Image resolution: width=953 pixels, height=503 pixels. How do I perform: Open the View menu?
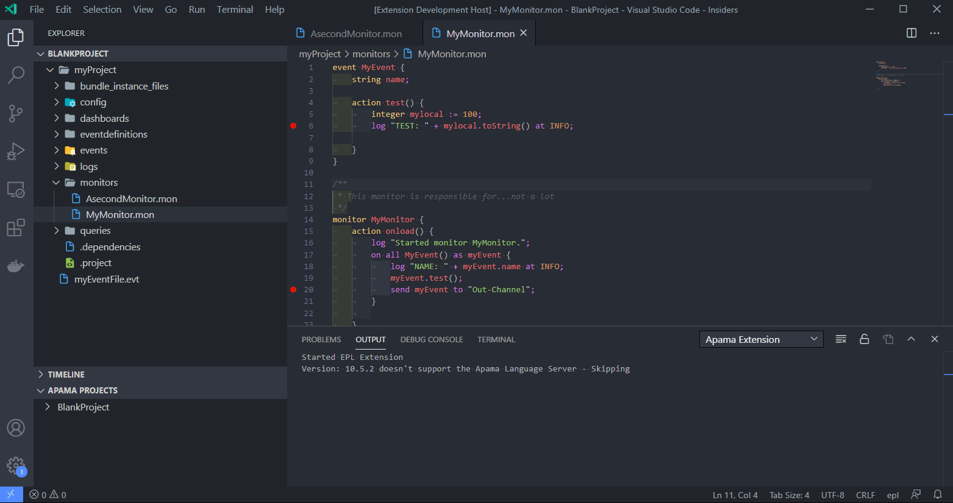pyautogui.click(x=143, y=10)
